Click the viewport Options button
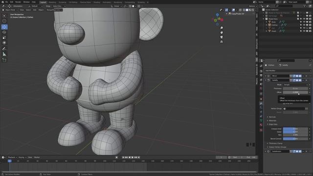Image resolution: width=313 pixels, height=176 pixels. (252, 6)
